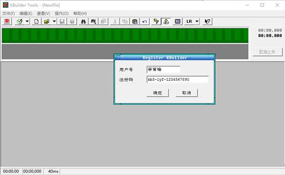Click the context help arrow question icon
Screen dimensions: 285x175
tap(208, 21)
